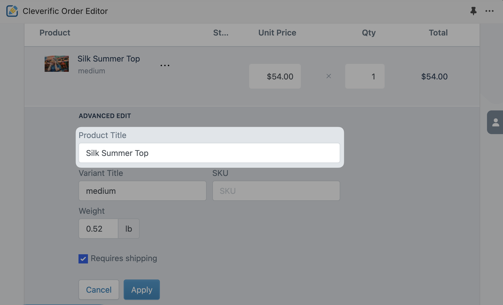This screenshot has width=503, height=305.
Task: Click the Product column header
Action: tap(55, 33)
